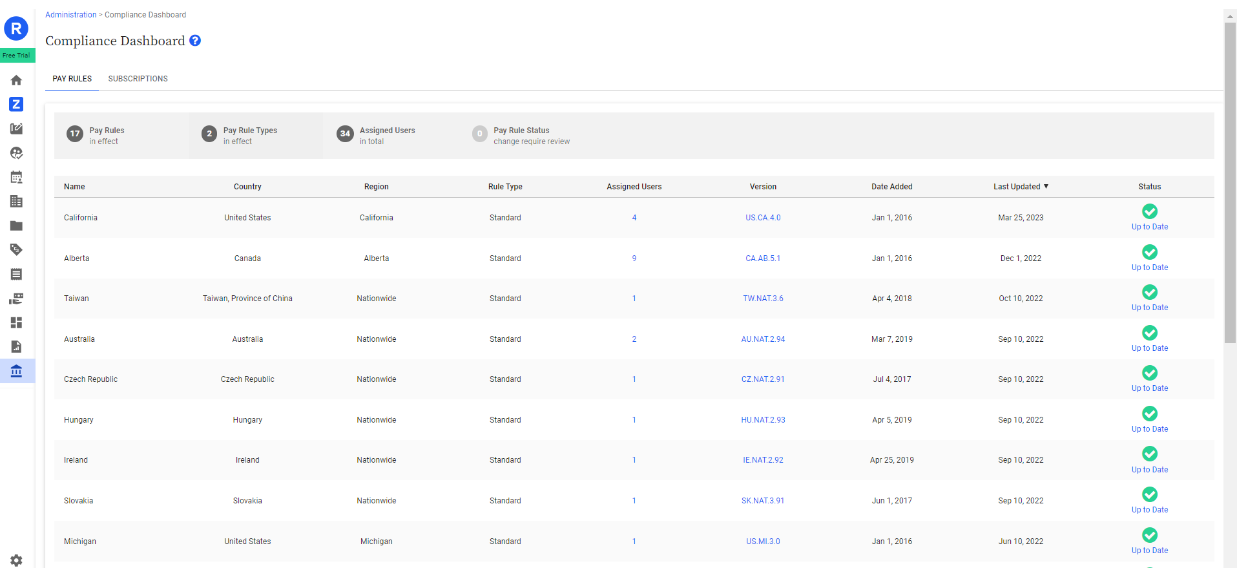
Task: Click California's Up to Date status checkmark
Action: pyautogui.click(x=1149, y=211)
